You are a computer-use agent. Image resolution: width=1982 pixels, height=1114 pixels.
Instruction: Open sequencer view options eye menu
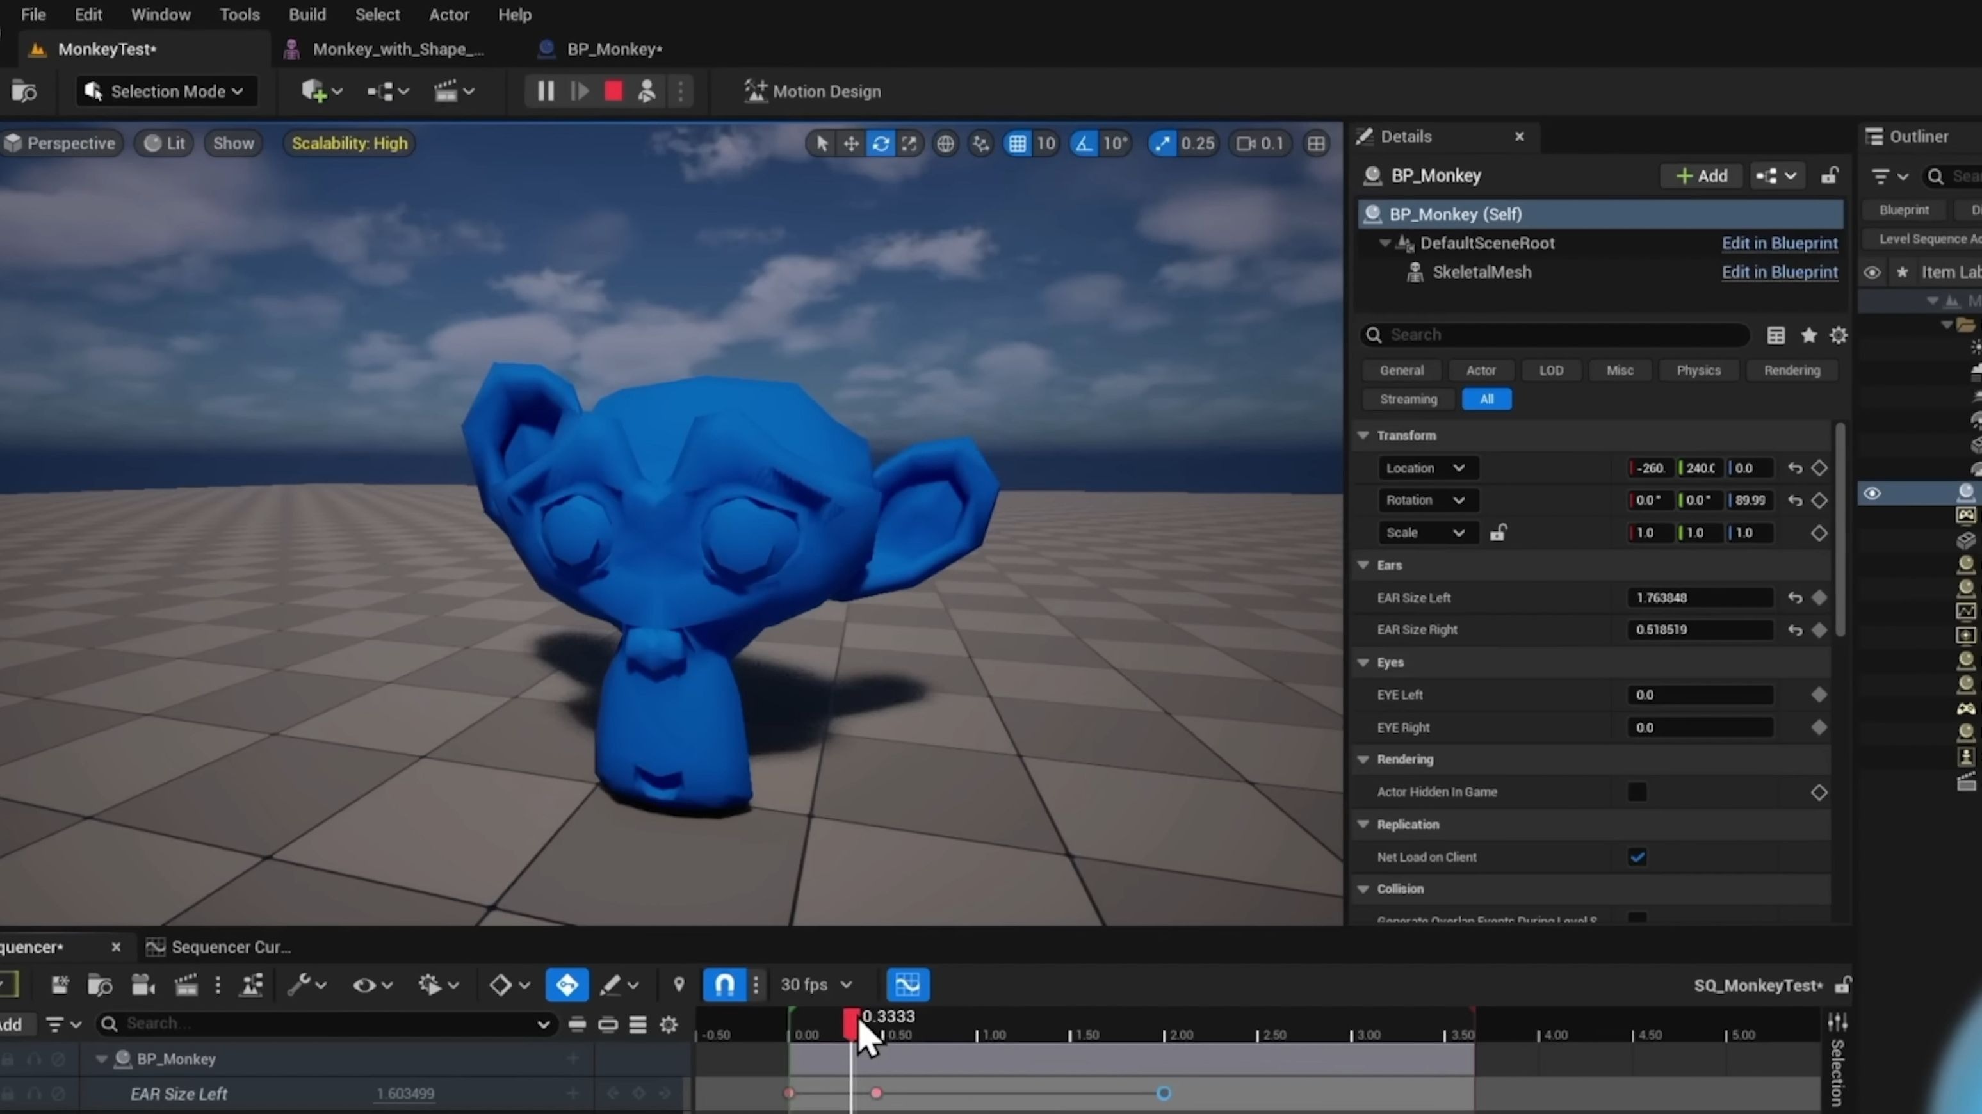pyautogui.click(x=373, y=985)
